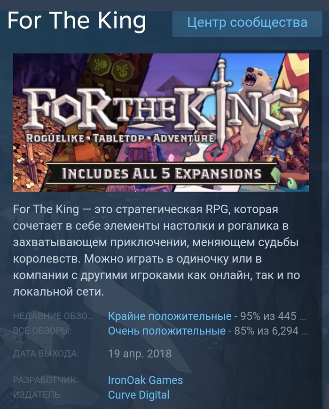The height and width of the screenshot is (409, 329).
Task: Click the ИЗДАТЕЛЬ label
Action: [x=38, y=395]
